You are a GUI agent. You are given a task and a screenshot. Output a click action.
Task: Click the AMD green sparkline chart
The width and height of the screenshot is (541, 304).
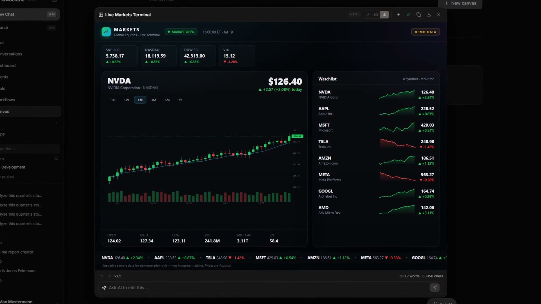[397, 210]
